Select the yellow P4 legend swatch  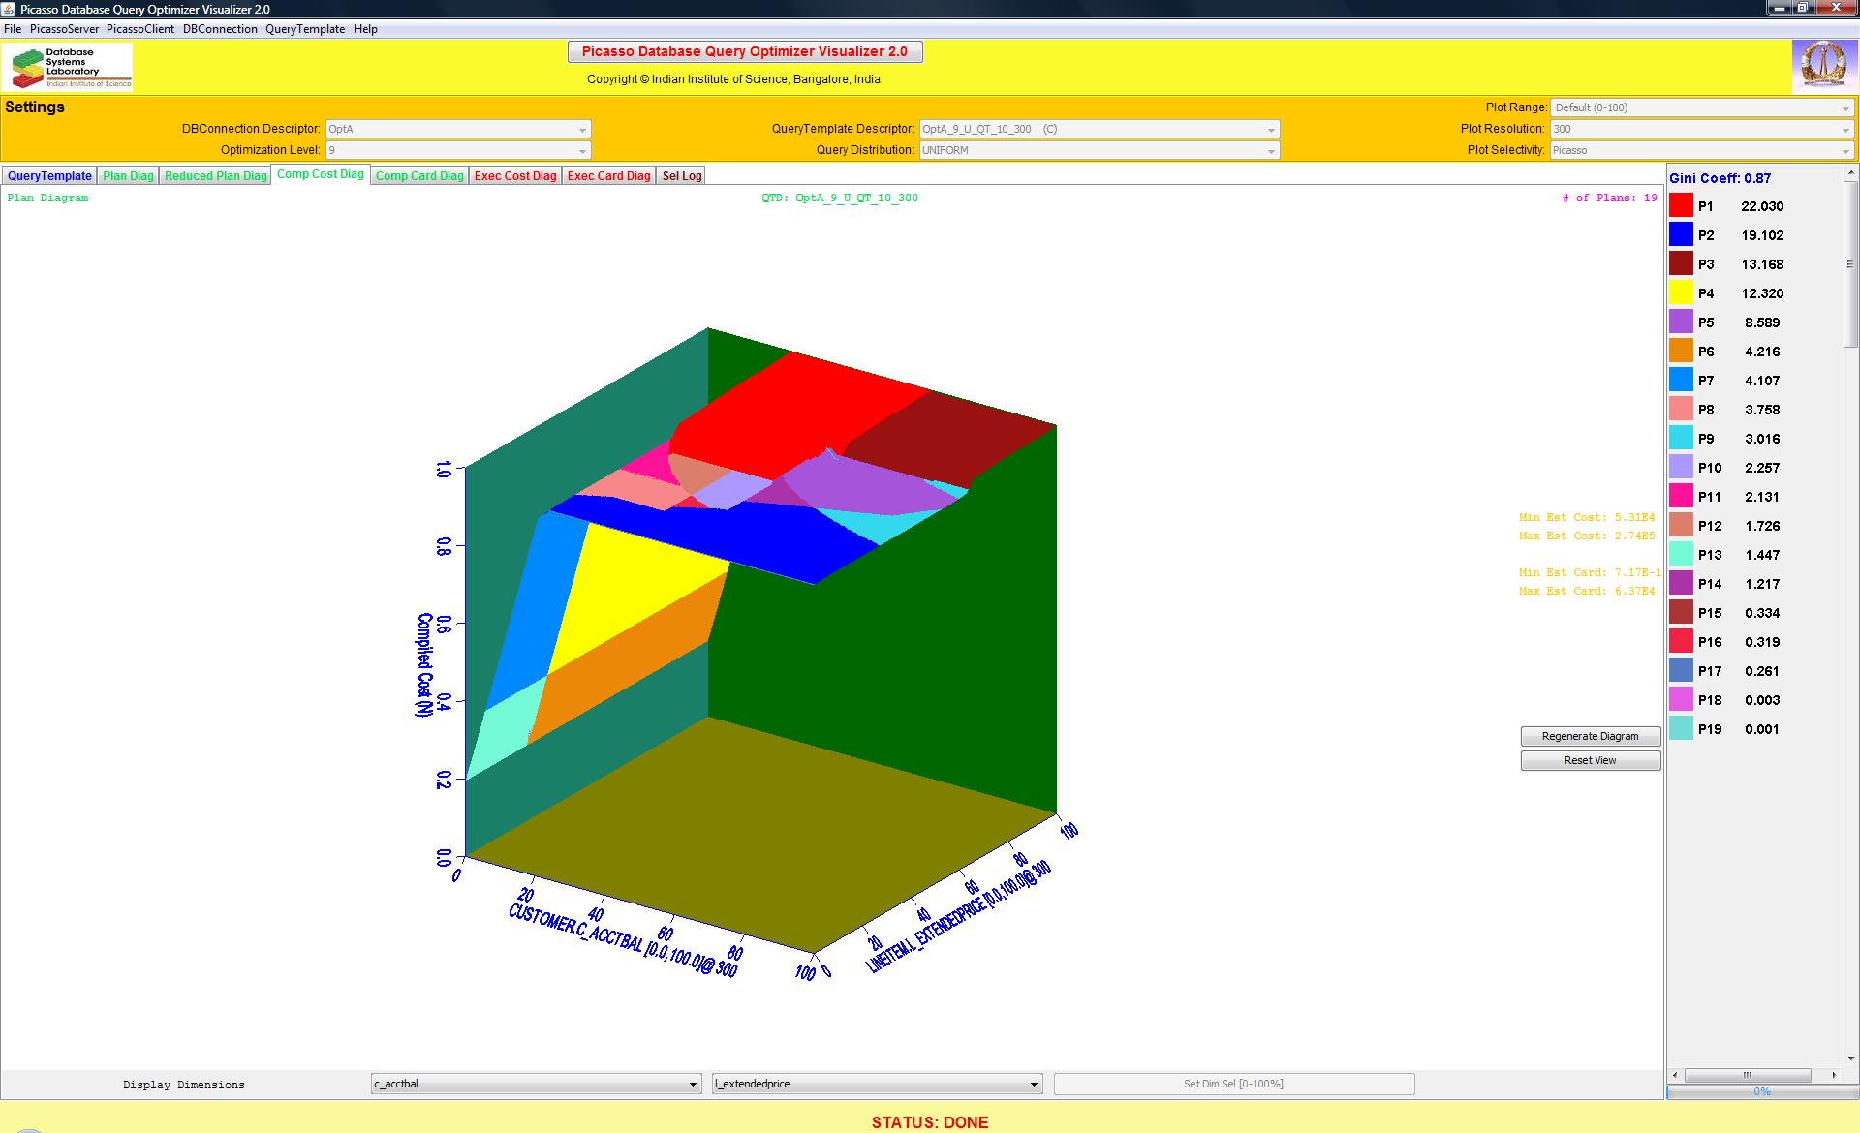1681,292
